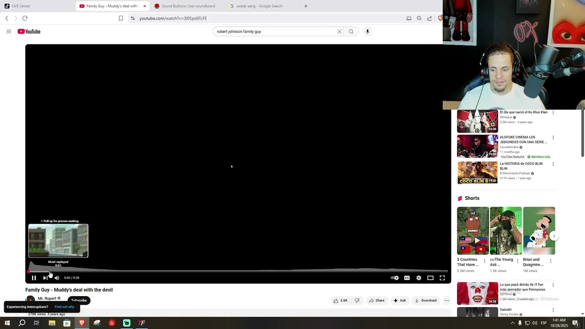Bookmark this page icon
585x329 pixels.
coord(121,18)
